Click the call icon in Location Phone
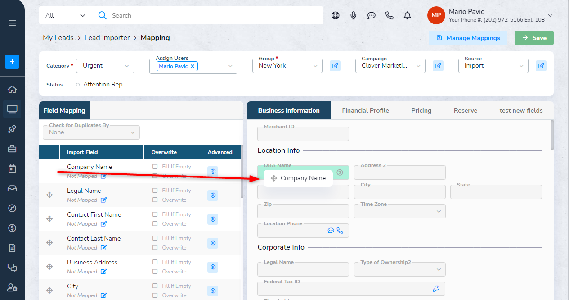Image resolution: width=569 pixels, height=300 pixels. [340, 231]
